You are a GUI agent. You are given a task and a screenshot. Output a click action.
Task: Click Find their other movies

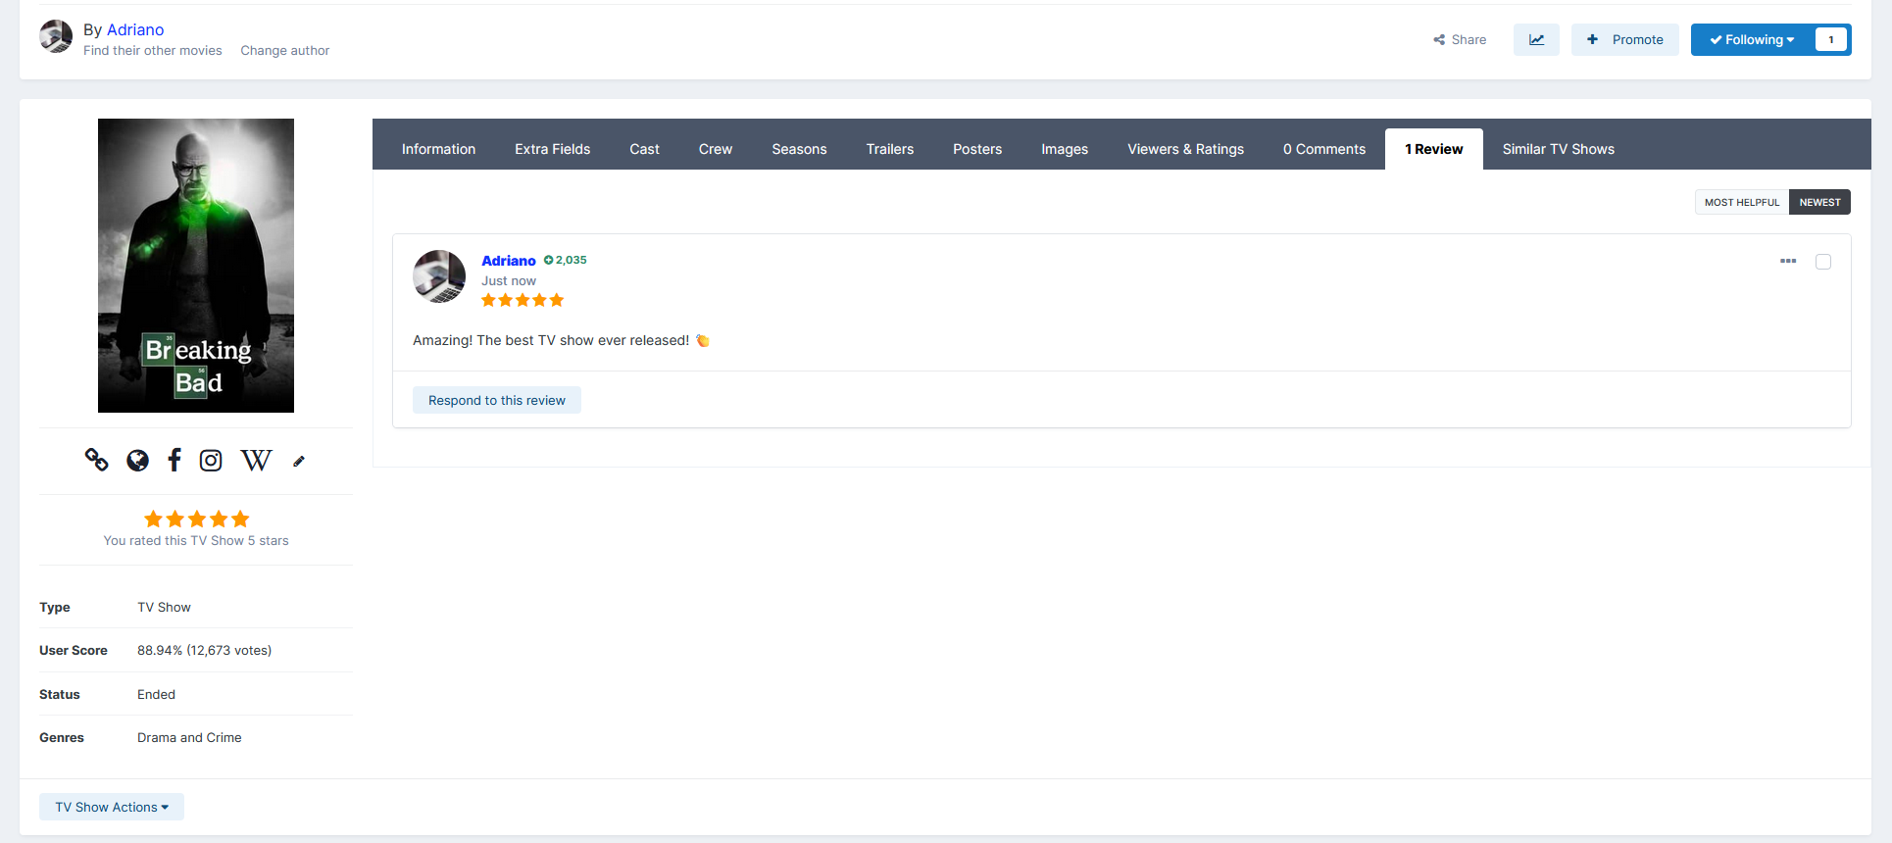153,51
